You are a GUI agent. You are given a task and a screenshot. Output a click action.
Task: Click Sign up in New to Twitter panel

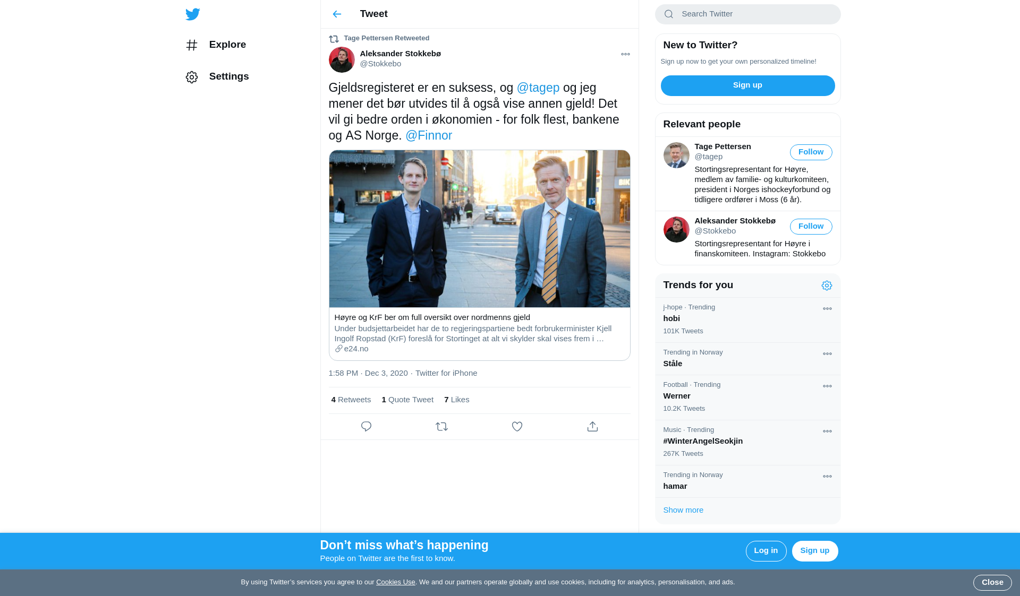coord(747,85)
